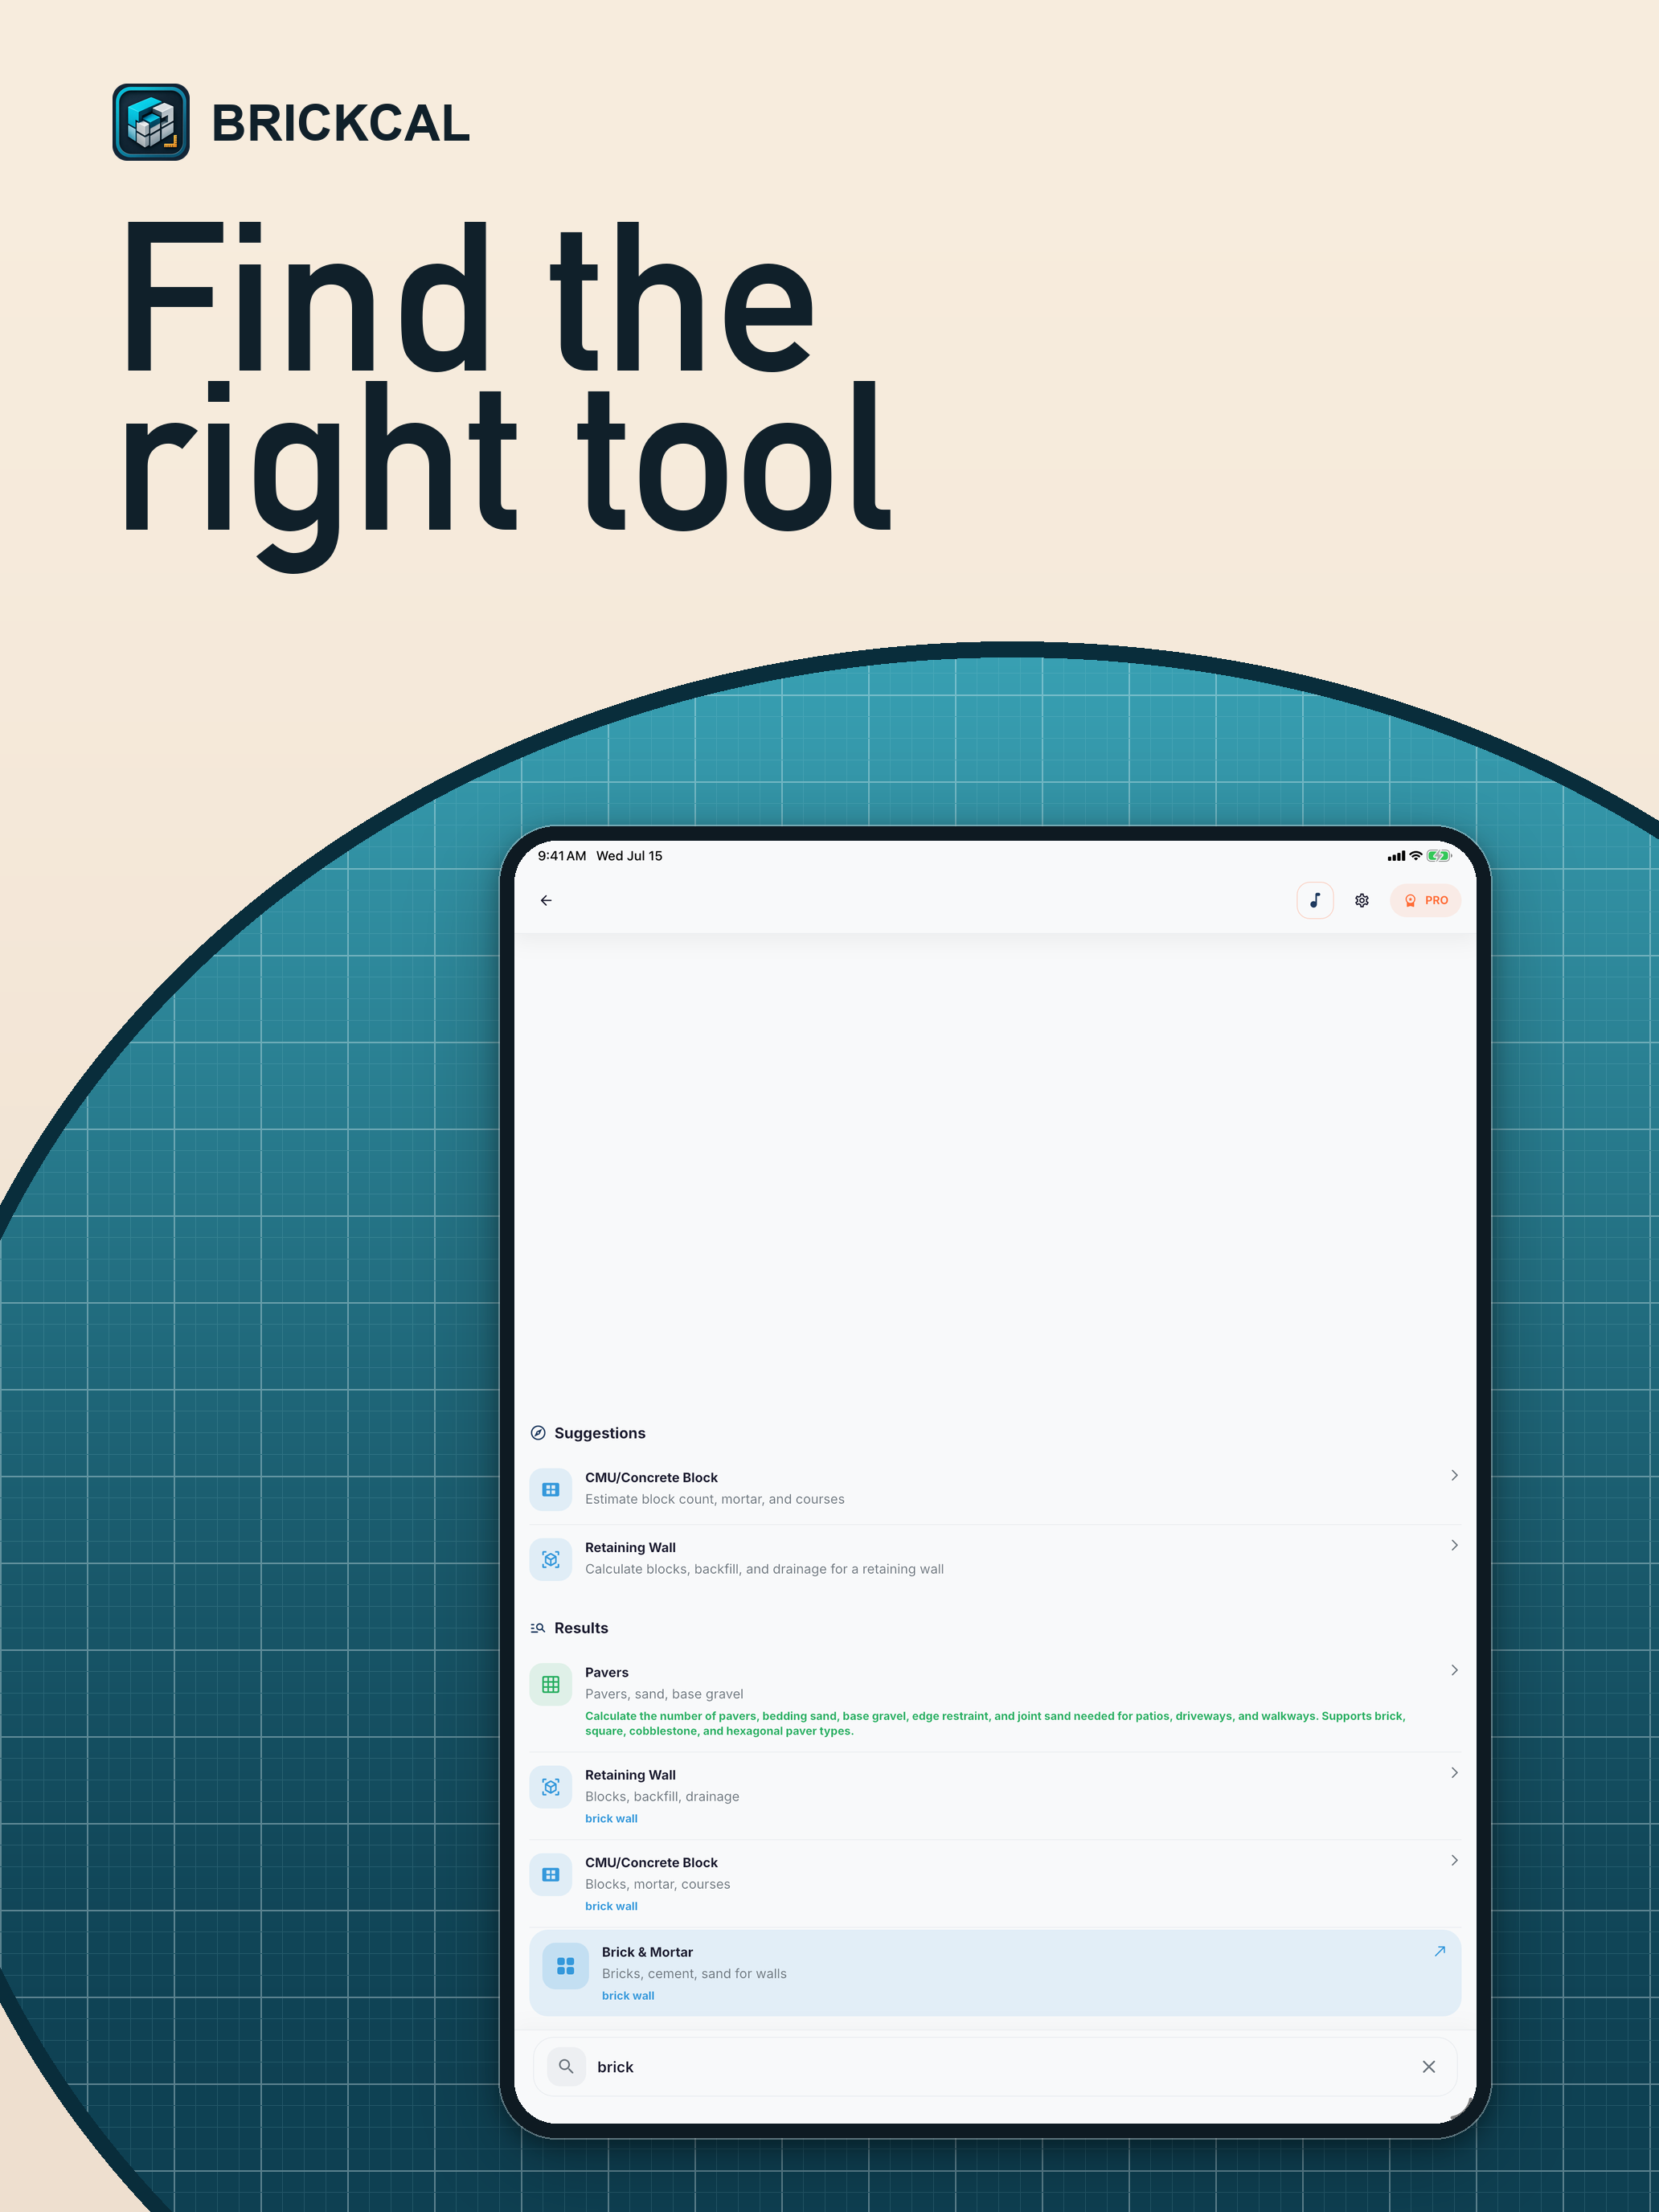Click the Brick & Mortar tile icon
1659x2212 pixels.
(566, 1965)
